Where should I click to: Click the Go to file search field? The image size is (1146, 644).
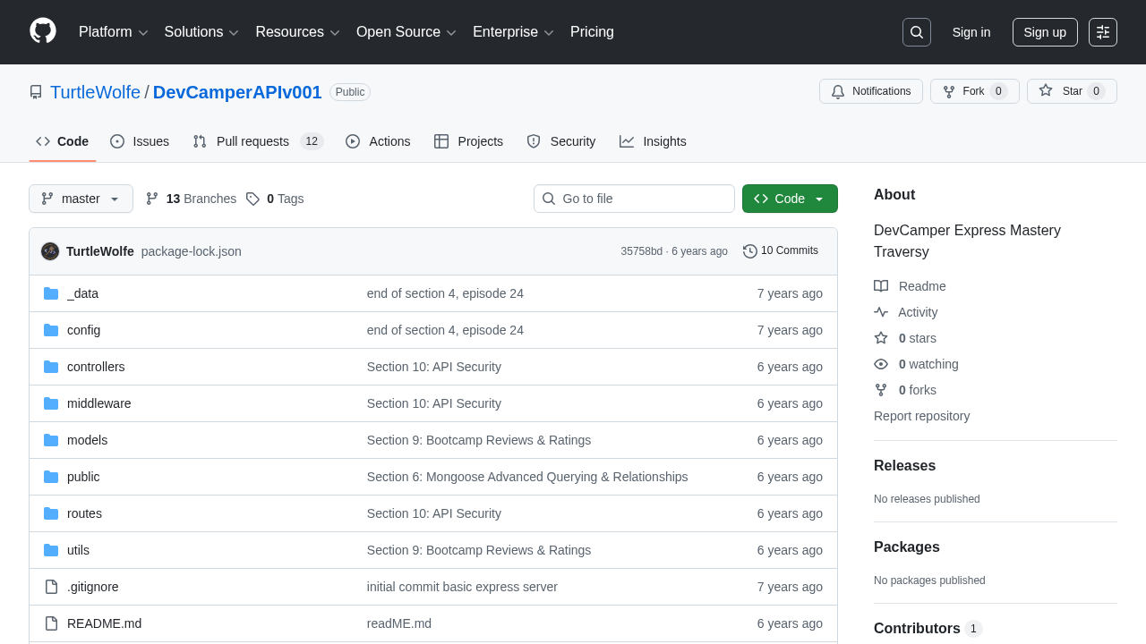[x=634, y=199]
